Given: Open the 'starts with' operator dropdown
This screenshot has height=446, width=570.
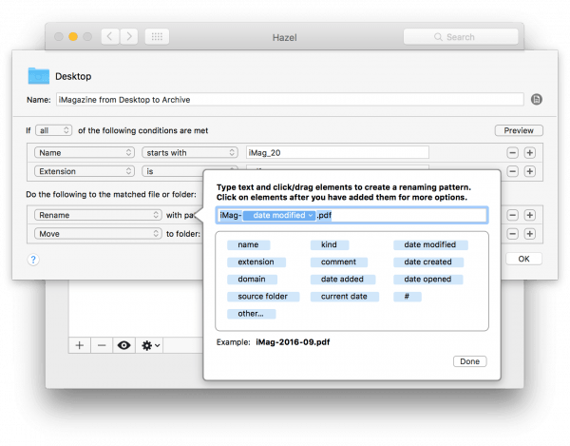Looking at the screenshot, I should point(190,153).
